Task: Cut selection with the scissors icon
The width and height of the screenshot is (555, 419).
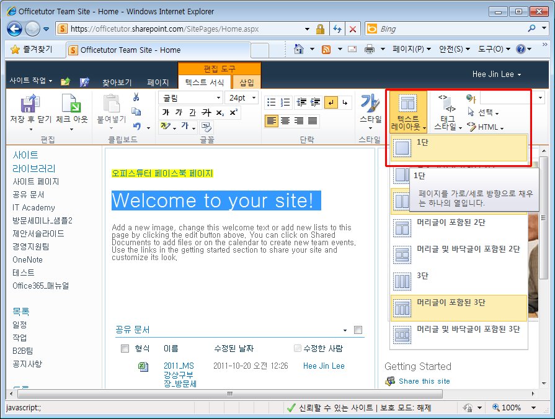Action: [136, 97]
